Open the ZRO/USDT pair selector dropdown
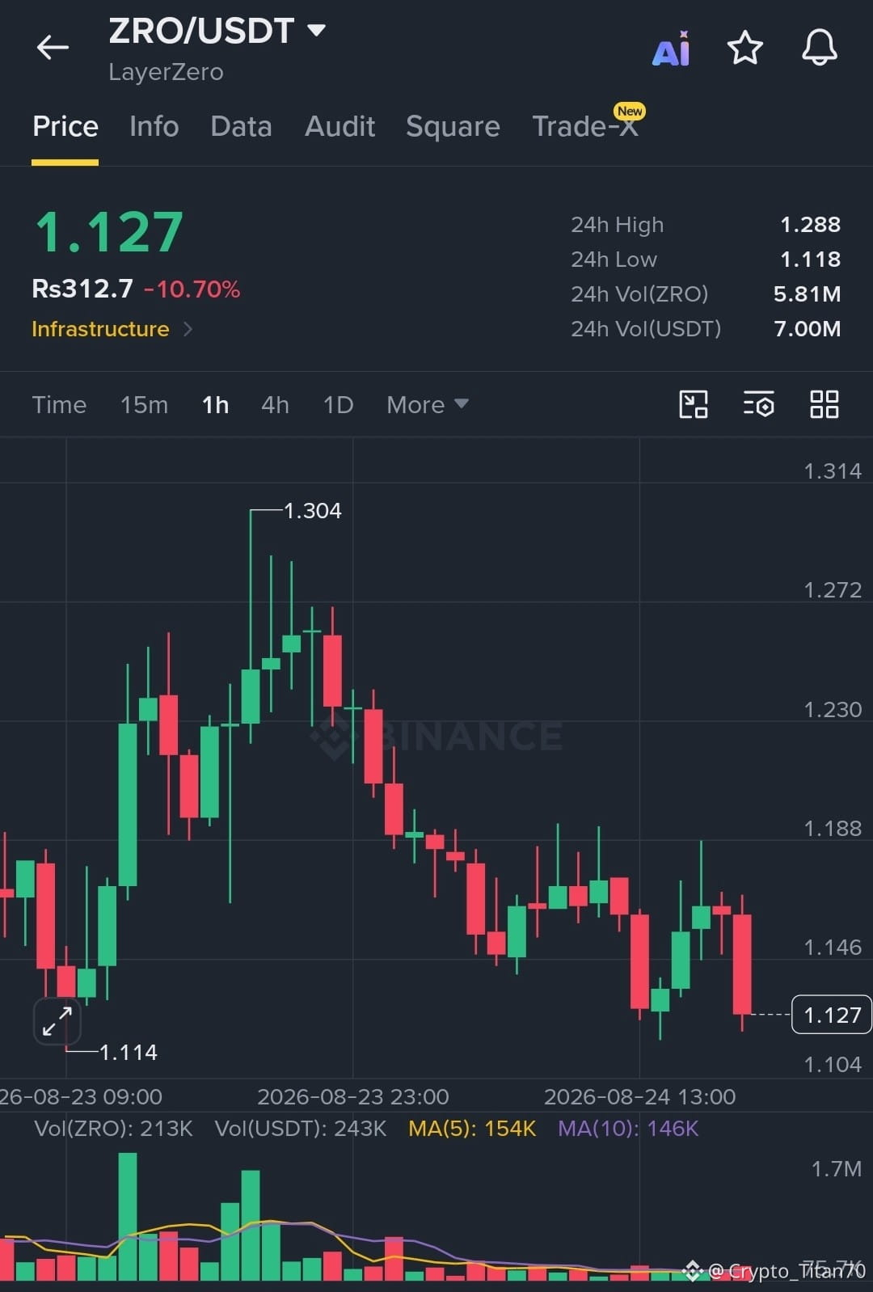 pyautogui.click(x=317, y=31)
